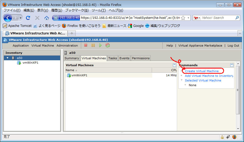Collapse the a50 host tree node
Viewport: 244px width, 142px height.
pyautogui.click(x=8, y=58)
